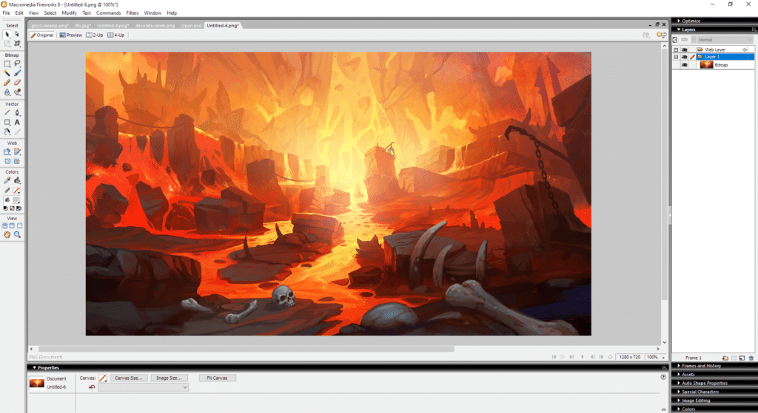The width and height of the screenshot is (758, 413).
Task: Open the Filters menu
Action: 132,13
